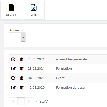Select the Event row title

click(60, 78)
